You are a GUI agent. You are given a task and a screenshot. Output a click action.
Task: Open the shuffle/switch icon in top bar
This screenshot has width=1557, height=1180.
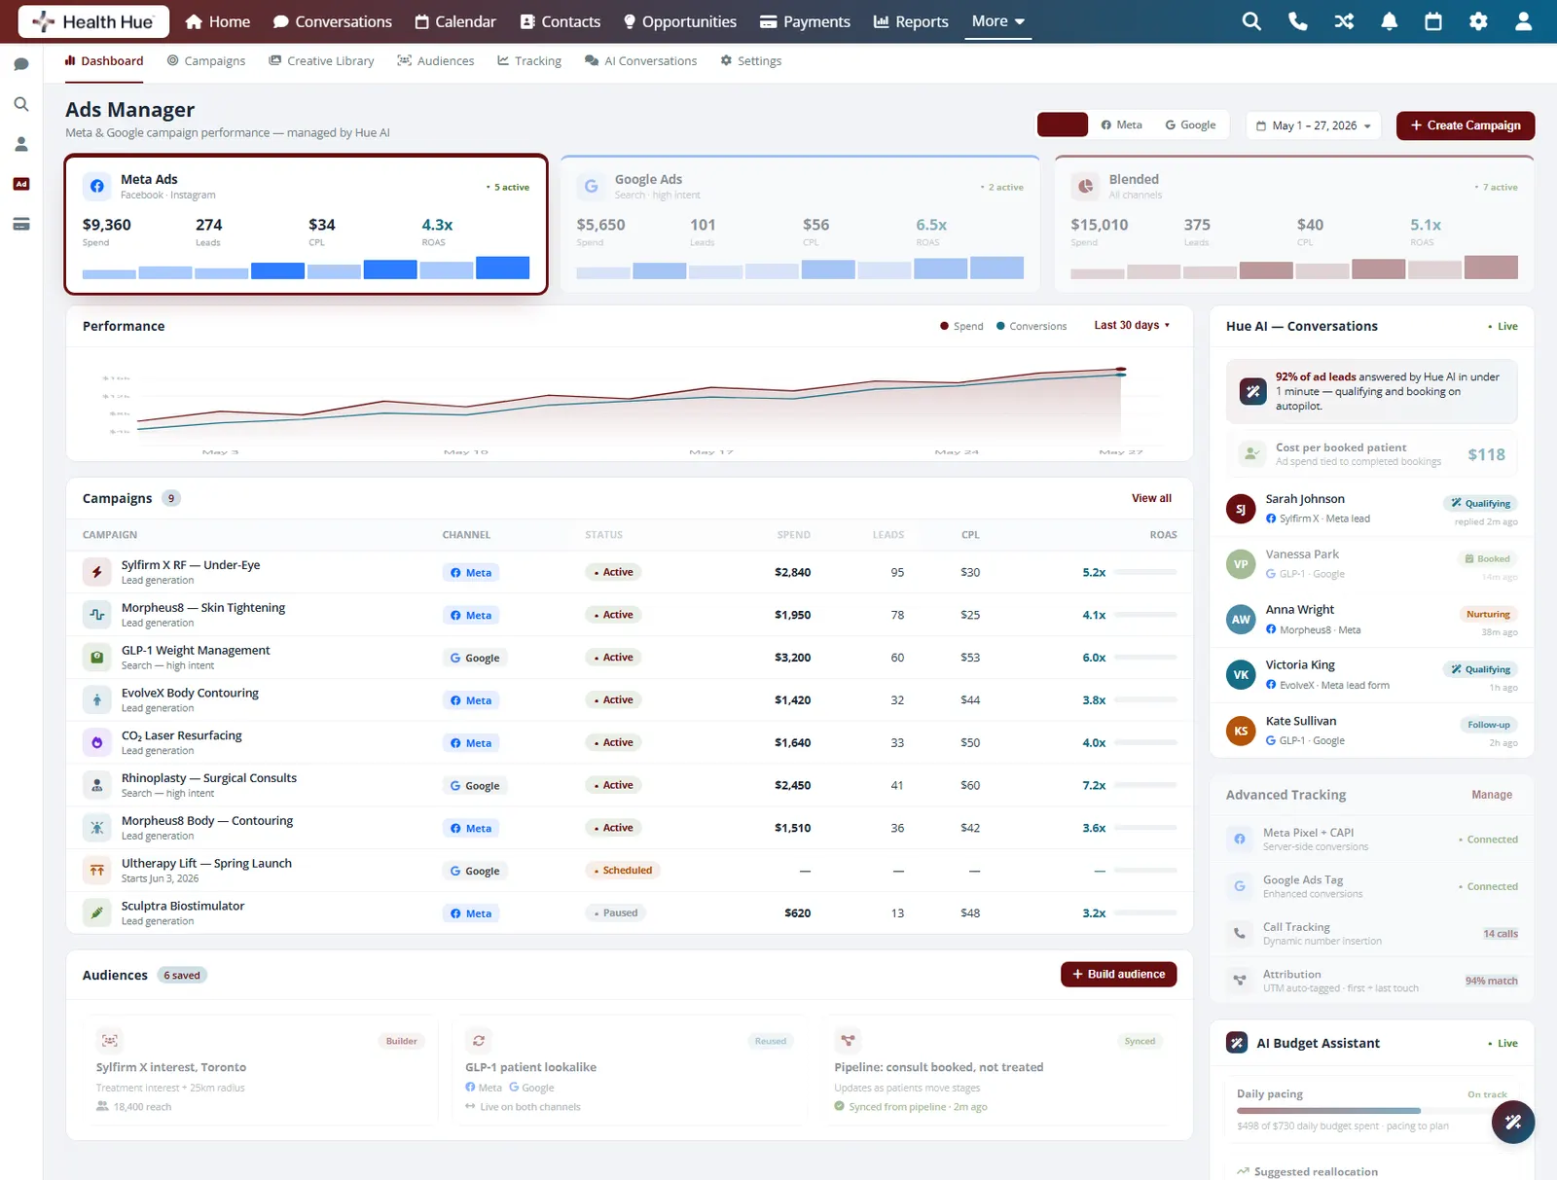coord(1344,21)
